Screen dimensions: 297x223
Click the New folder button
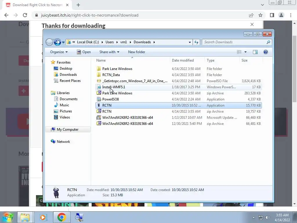click(x=137, y=52)
